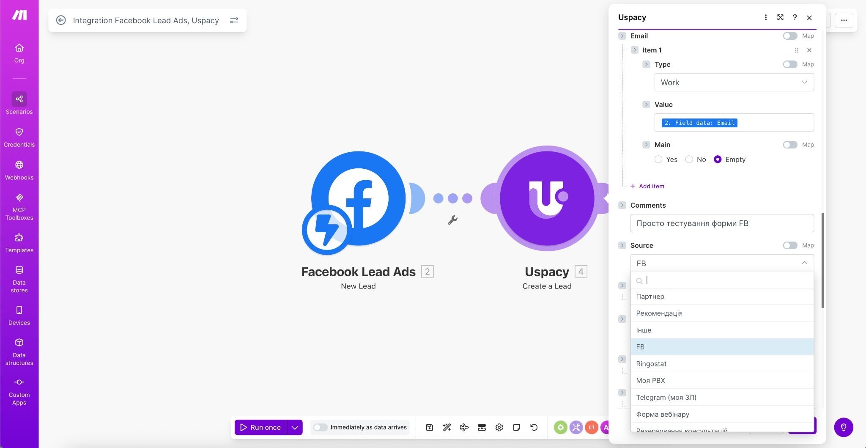Click the wrench icon between modules
This screenshot has height=448, width=866.
coord(452,220)
